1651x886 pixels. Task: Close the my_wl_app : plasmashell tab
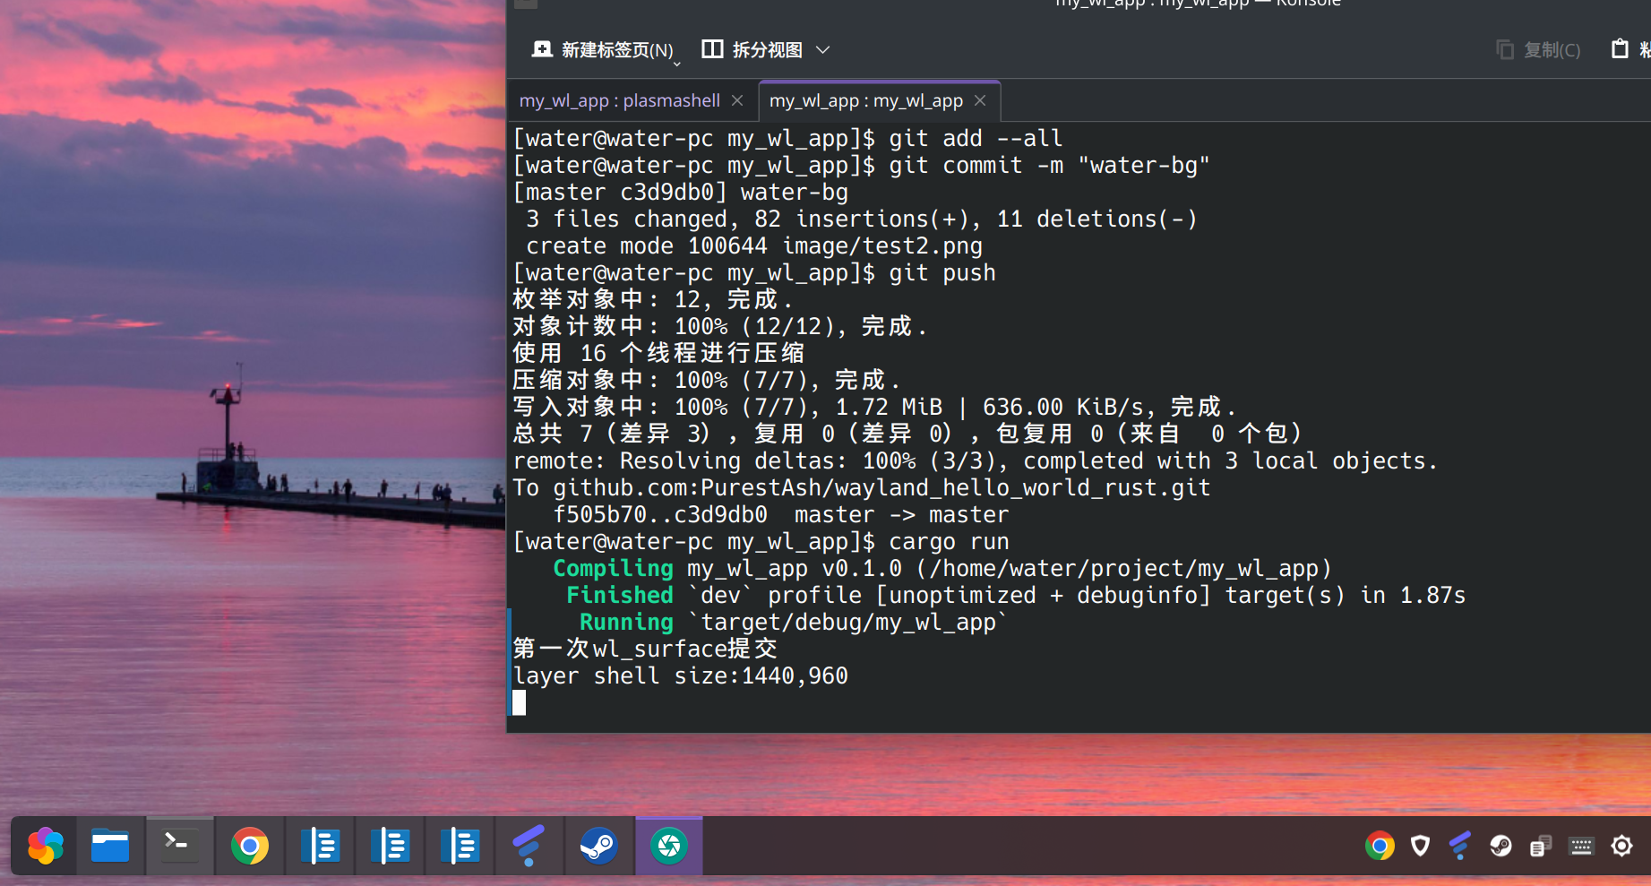pos(737,100)
